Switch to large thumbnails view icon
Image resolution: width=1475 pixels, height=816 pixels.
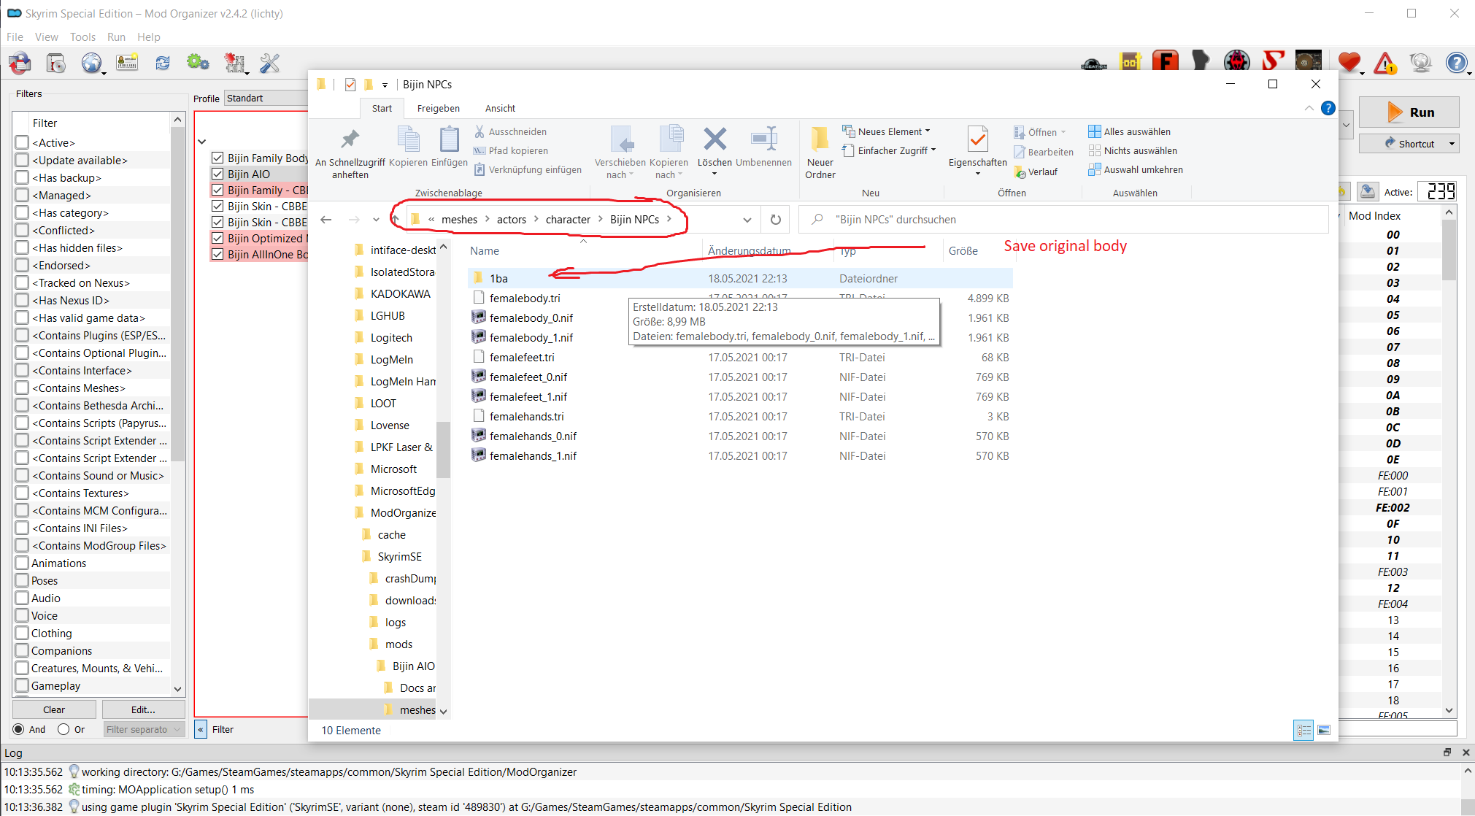[x=1324, y=730]
